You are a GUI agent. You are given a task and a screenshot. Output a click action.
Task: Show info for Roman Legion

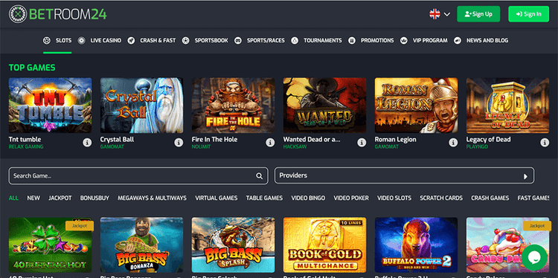point(453,143)
